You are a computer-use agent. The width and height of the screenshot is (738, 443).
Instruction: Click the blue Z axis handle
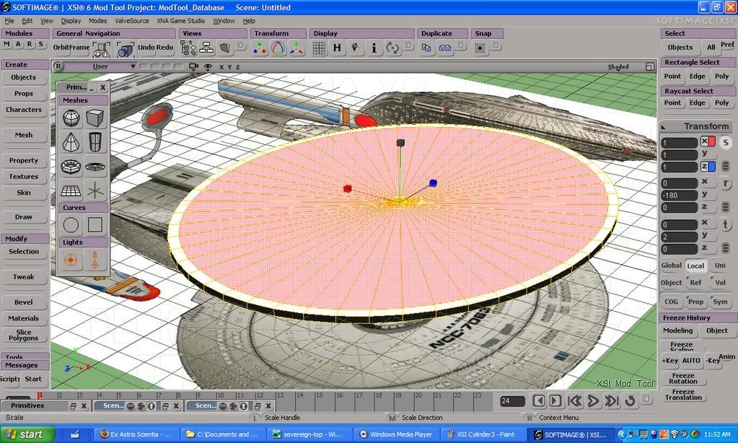433,183
